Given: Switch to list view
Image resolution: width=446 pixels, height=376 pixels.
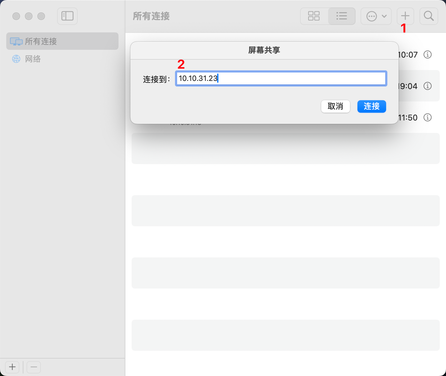Looking at the screenshot, I should (342, 16).
